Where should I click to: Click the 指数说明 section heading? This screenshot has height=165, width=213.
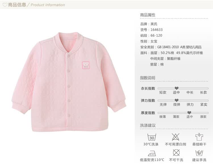[148, 78]
